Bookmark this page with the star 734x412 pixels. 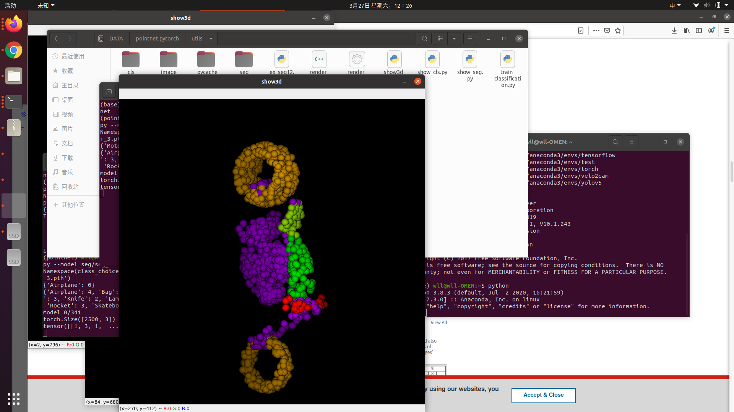click(x=618, y=31)
